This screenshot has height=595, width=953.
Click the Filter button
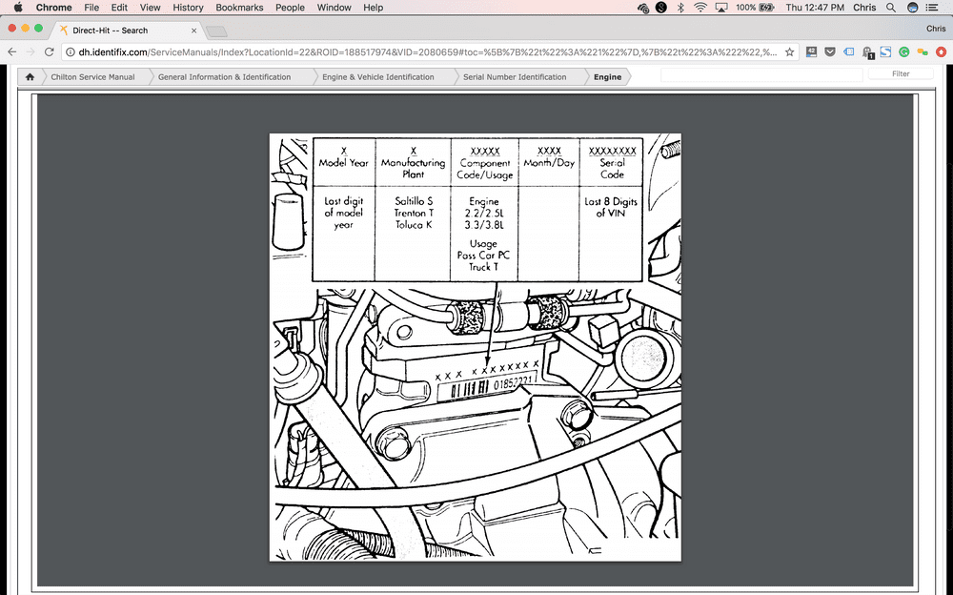[901, 73]
